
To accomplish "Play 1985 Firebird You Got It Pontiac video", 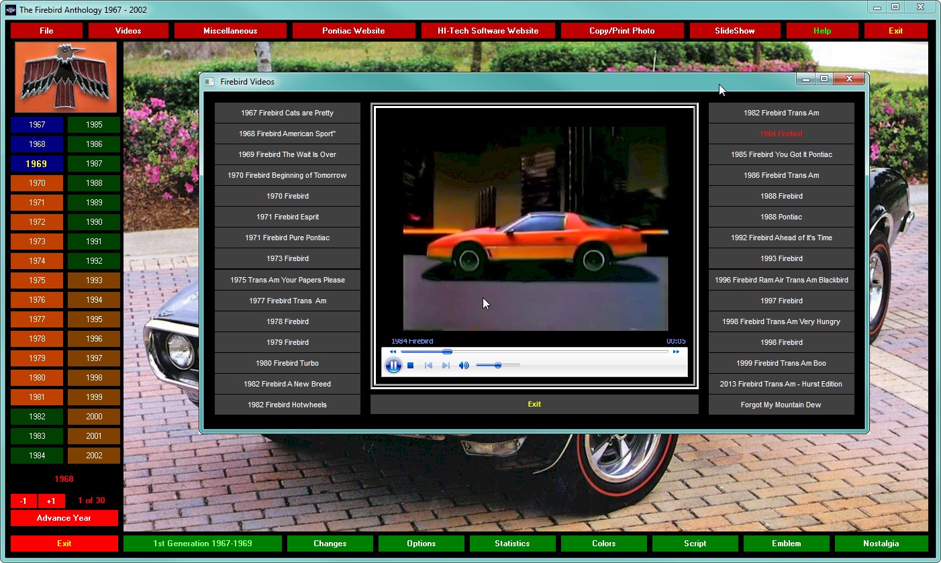I will (781, 154).
